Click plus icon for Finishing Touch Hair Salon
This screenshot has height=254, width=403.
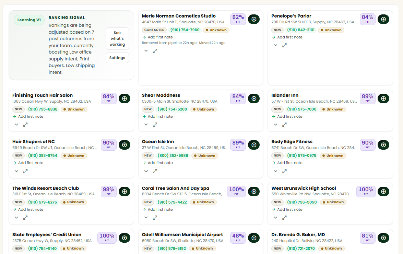click(125, 99)
